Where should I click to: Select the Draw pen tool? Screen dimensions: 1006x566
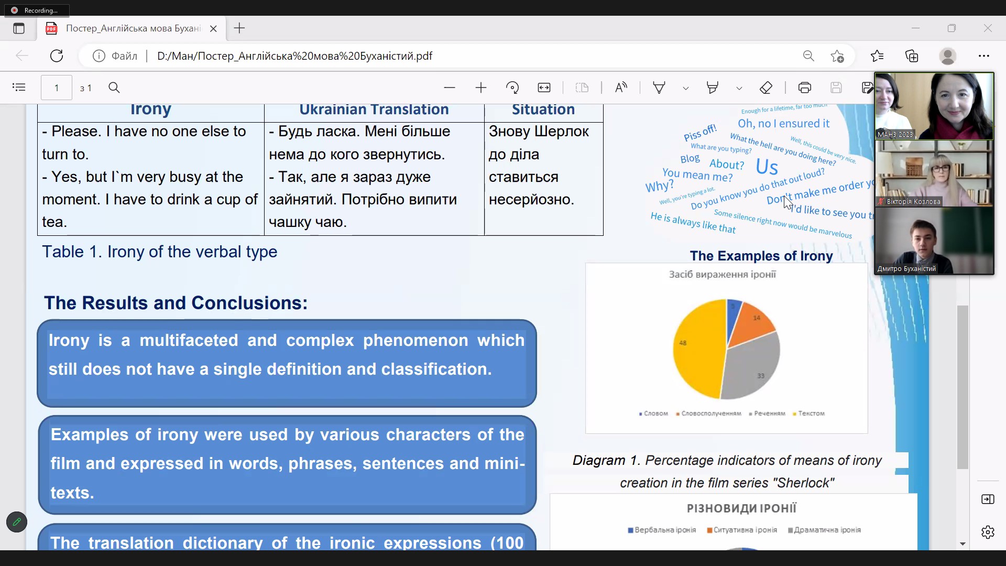[x=659, y=88]
